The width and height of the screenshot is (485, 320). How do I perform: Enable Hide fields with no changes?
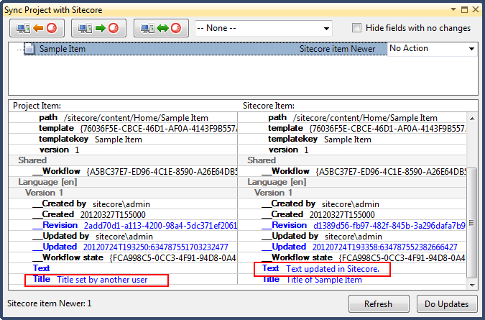[x=356, y=28]
